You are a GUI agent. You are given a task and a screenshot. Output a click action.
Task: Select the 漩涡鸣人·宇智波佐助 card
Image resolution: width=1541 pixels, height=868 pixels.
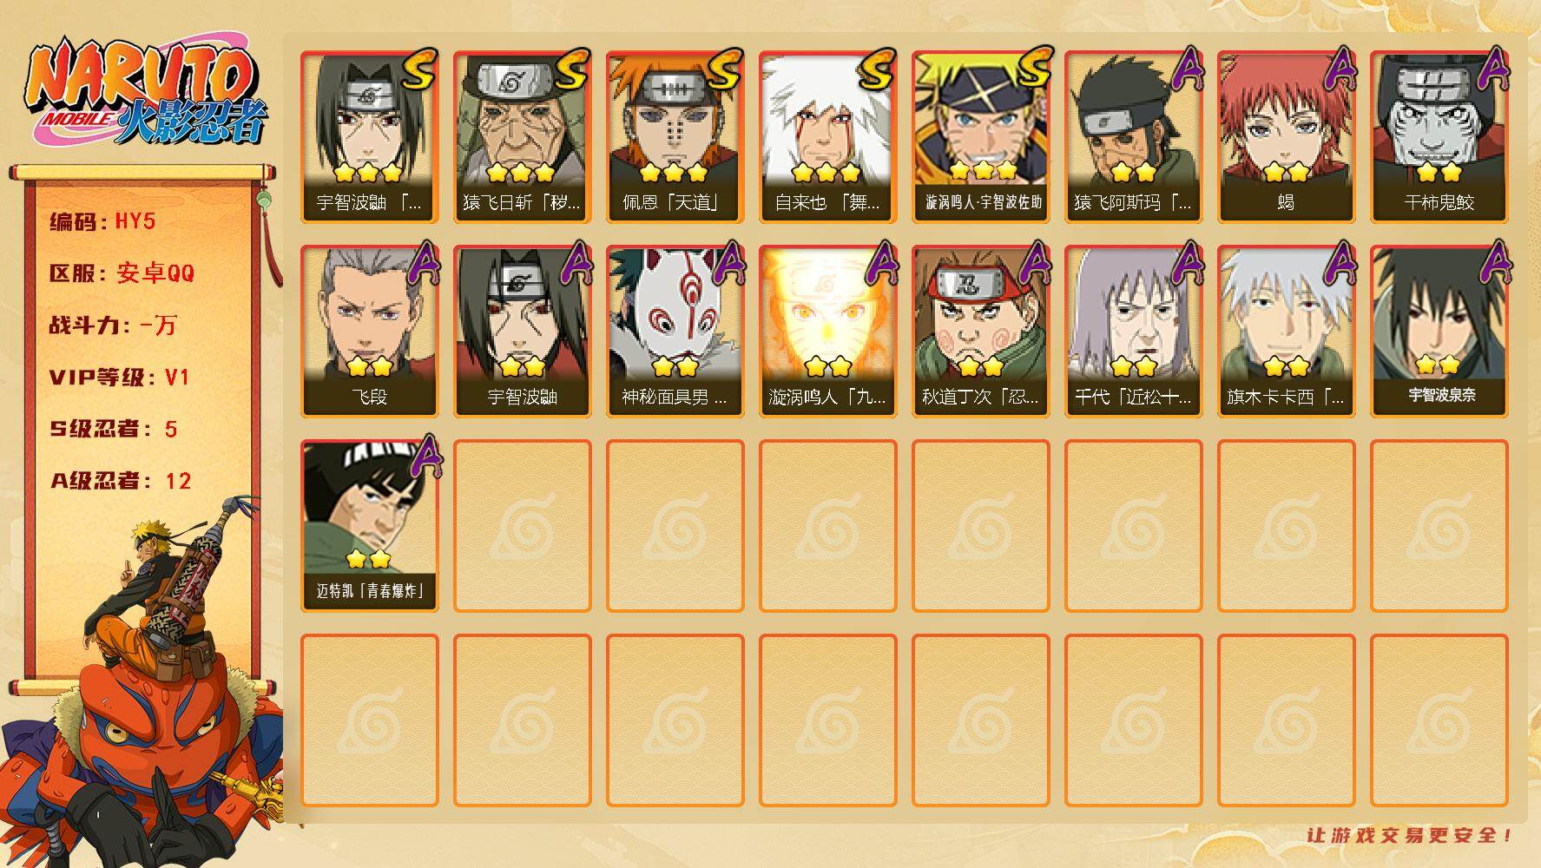tap(980, 137)
